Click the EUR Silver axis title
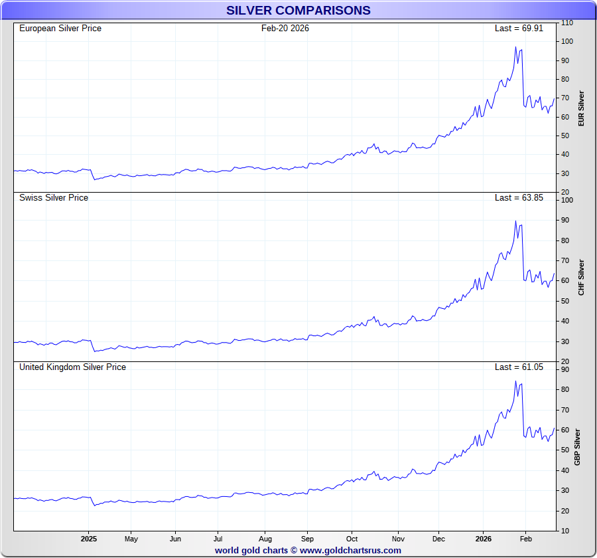 click(581, 108)
